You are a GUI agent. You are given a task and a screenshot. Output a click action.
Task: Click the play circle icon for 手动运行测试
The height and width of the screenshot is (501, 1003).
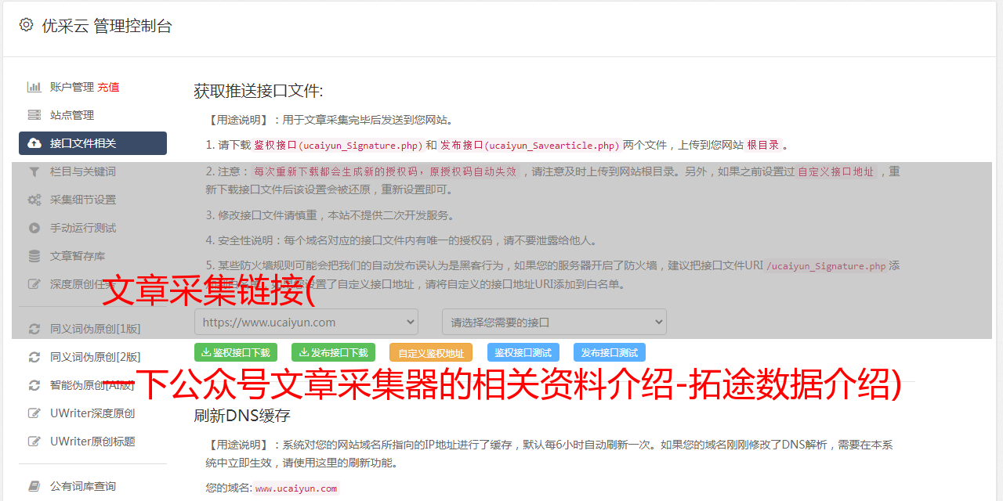[x=34, y=228]
